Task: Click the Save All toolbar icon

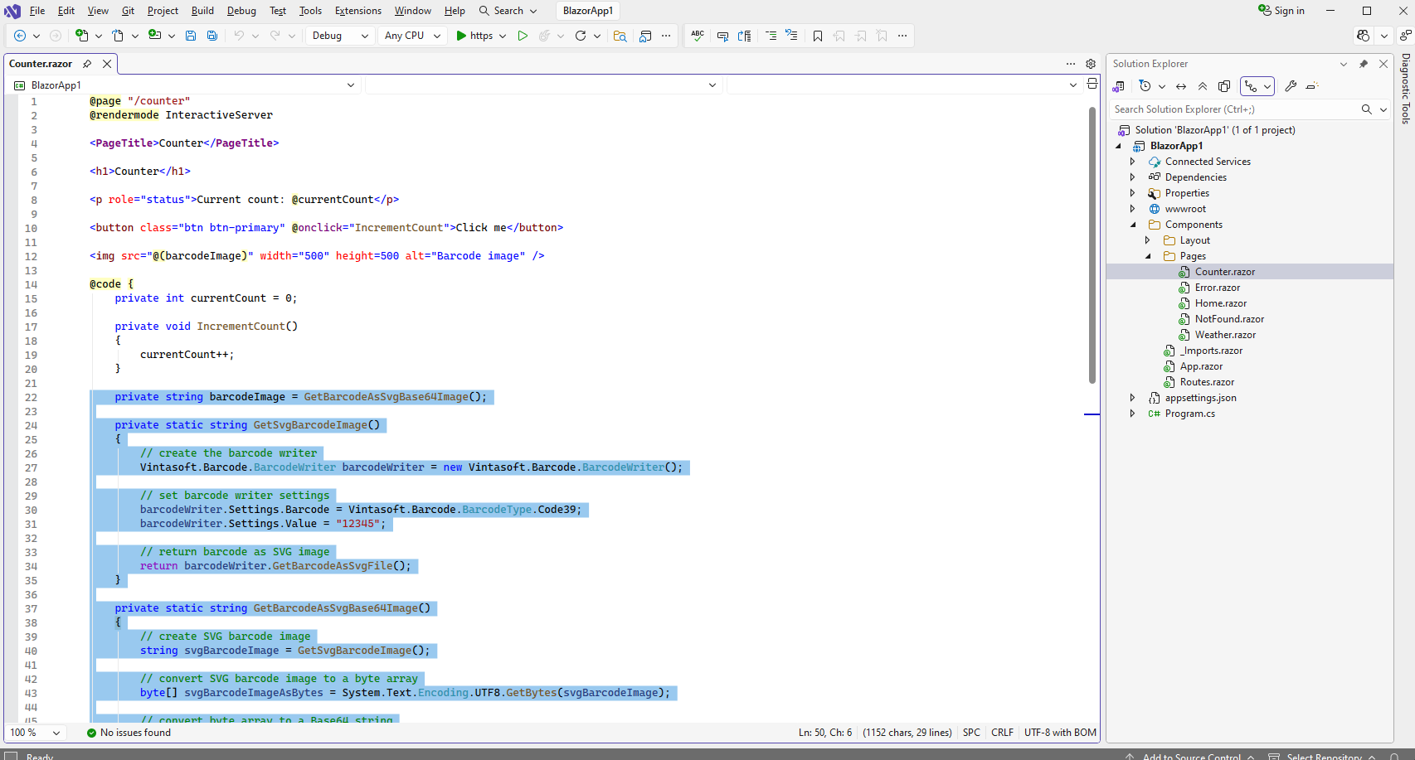Action: [212, 36]
